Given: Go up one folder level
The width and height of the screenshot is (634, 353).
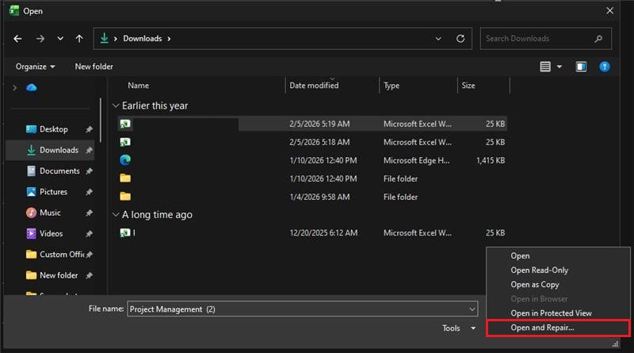Looking at the screenshot, I should tap(79, 39).
